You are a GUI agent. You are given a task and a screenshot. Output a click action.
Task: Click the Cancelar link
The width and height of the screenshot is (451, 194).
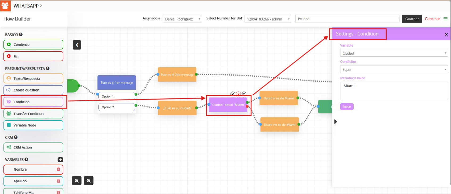432,19
